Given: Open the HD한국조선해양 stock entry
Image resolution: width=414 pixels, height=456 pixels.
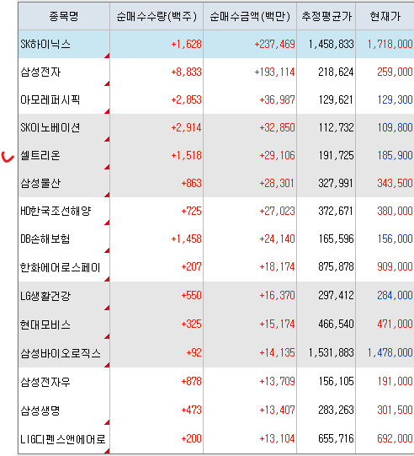Looking at the screenshot, I should [56, 211].
